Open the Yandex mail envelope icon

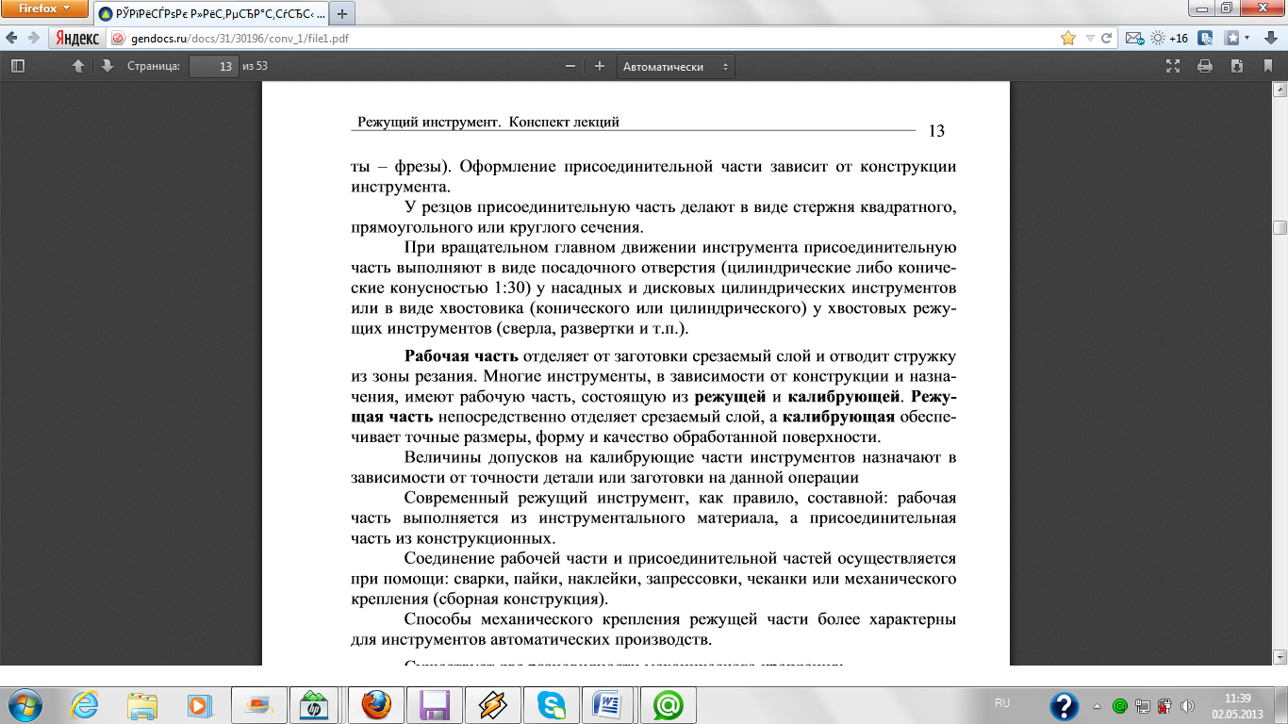(1132, 39)
